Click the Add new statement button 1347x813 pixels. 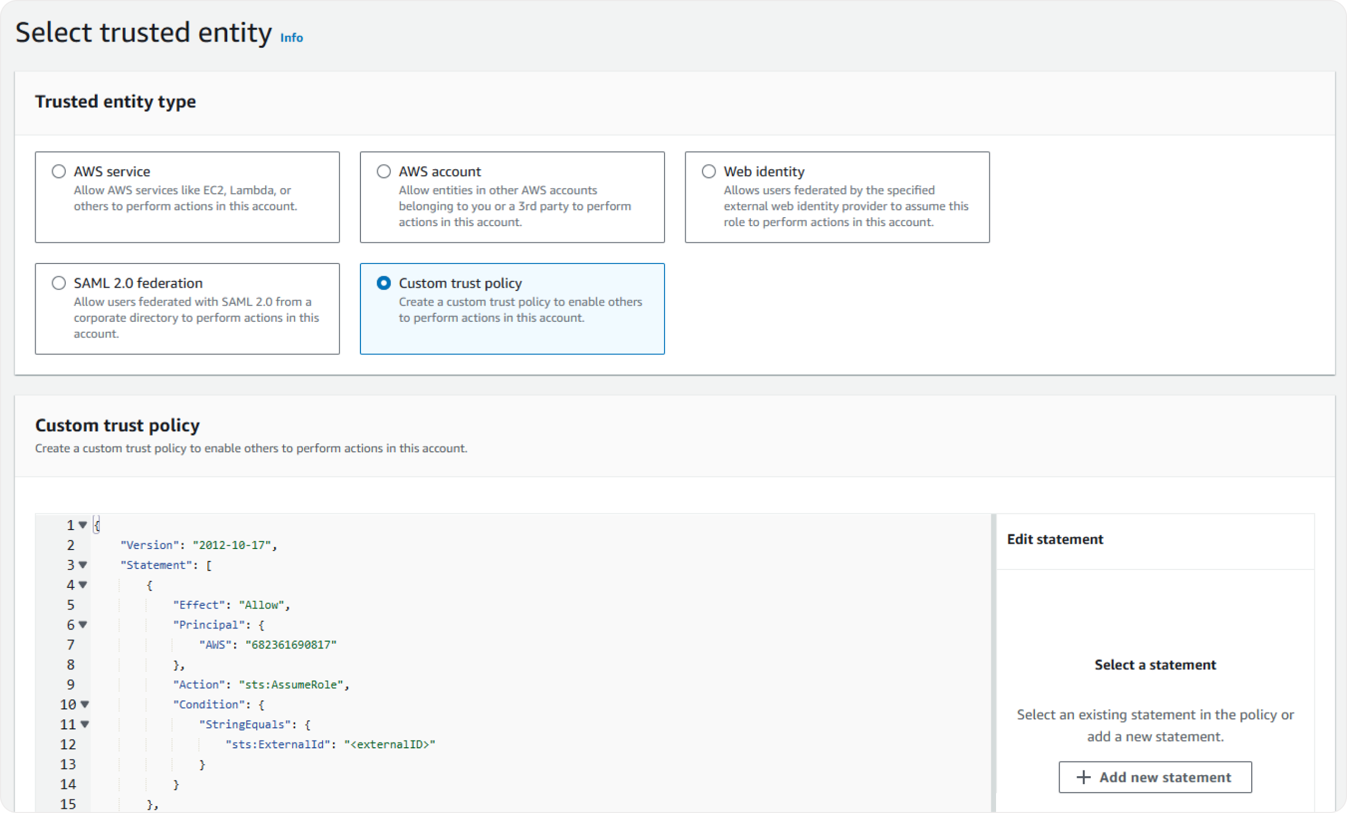(x=1154, y=777)
